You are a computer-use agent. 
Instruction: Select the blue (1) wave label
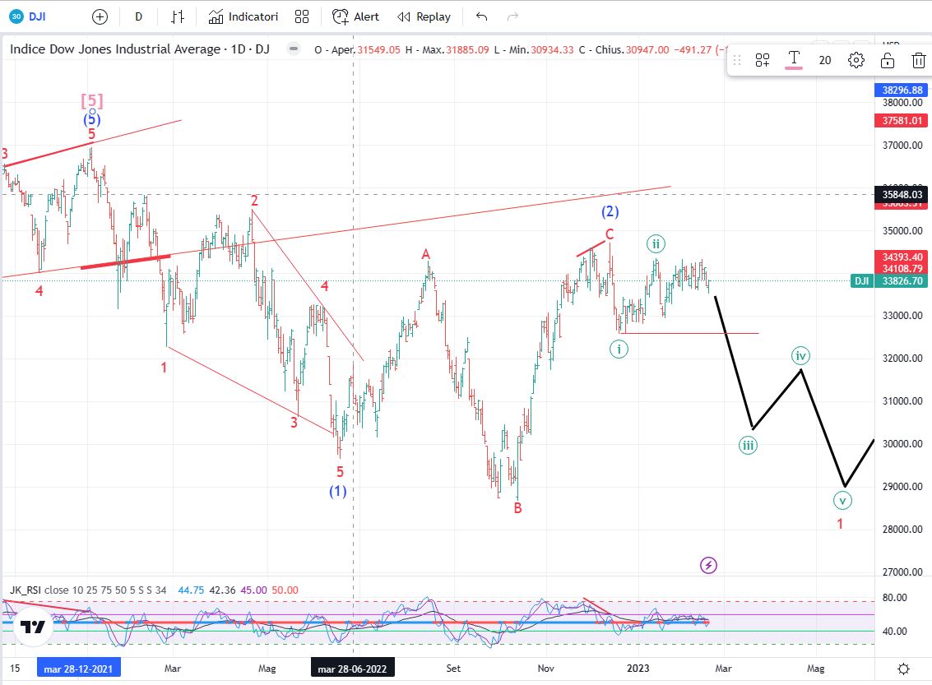click(337, 491)
